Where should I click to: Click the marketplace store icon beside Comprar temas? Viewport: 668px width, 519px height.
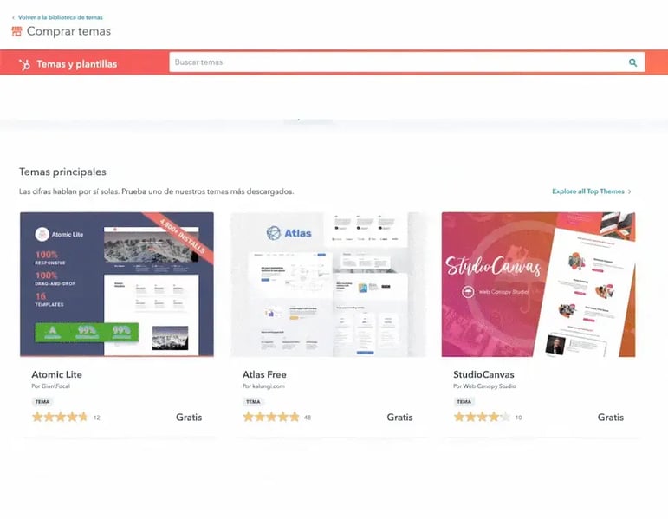16,31
